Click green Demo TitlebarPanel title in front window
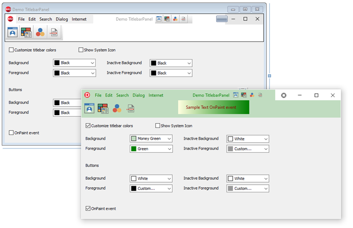Viewport: 353px width, 228px height. click(211, 95)
